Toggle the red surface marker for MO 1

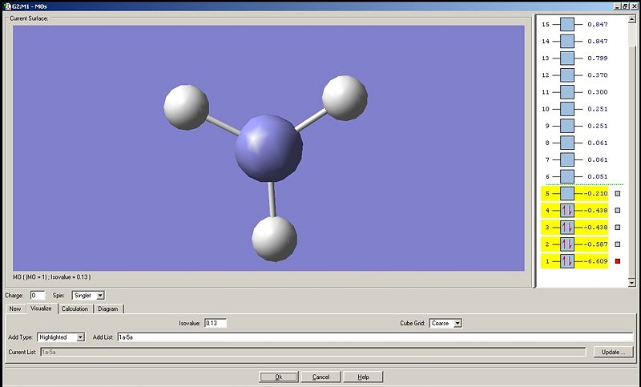click(618, 261)
